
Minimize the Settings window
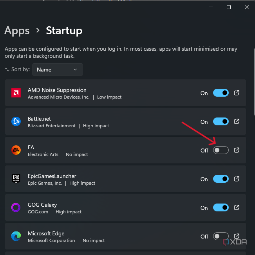[211, 7]
